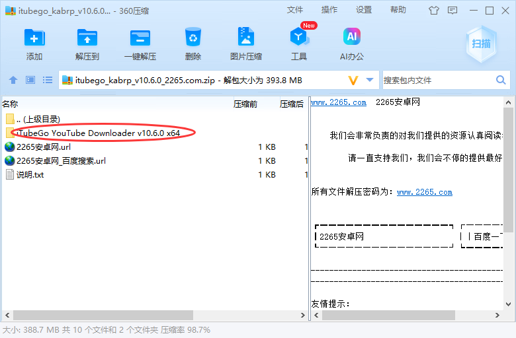
Task: Click the file list scroll-right arrow
Action: (303, 316)
